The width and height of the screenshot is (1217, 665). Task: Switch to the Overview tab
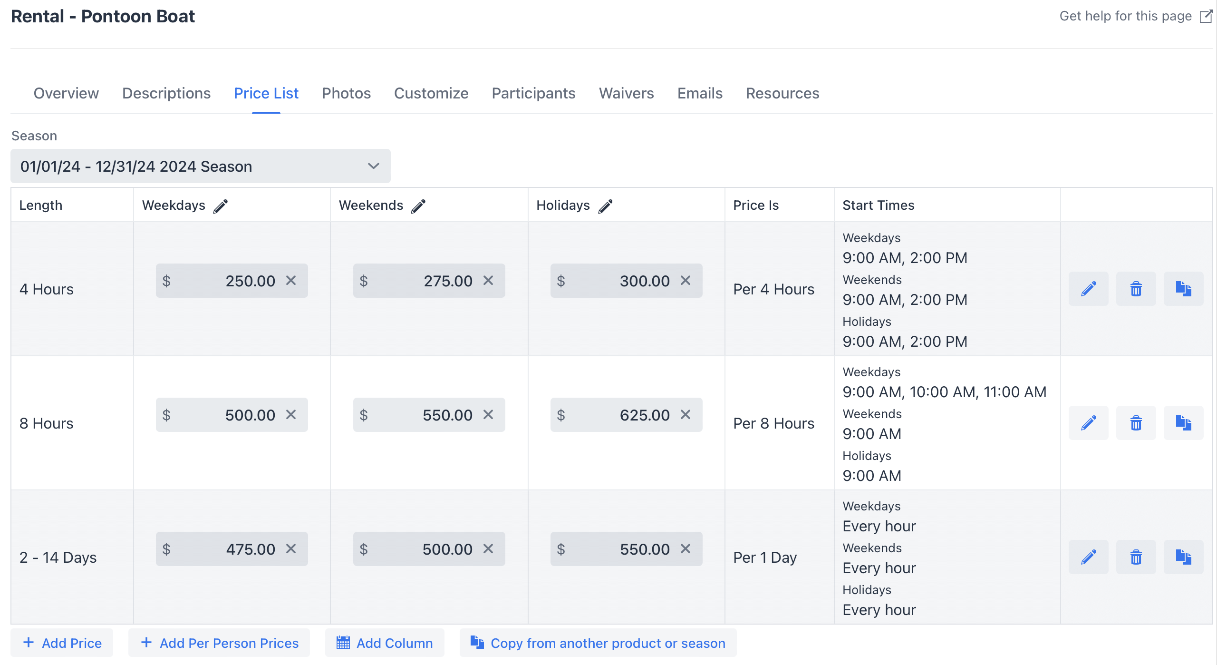point(66,93)
